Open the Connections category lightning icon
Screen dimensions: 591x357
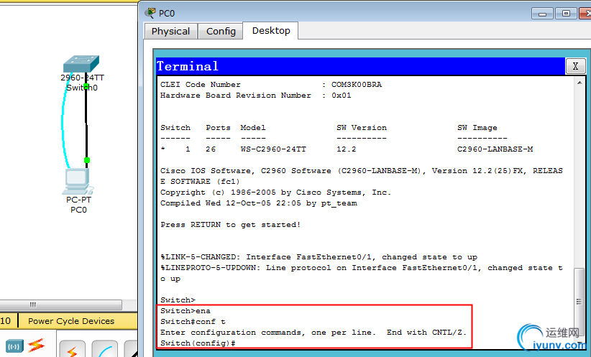(36, 345)
